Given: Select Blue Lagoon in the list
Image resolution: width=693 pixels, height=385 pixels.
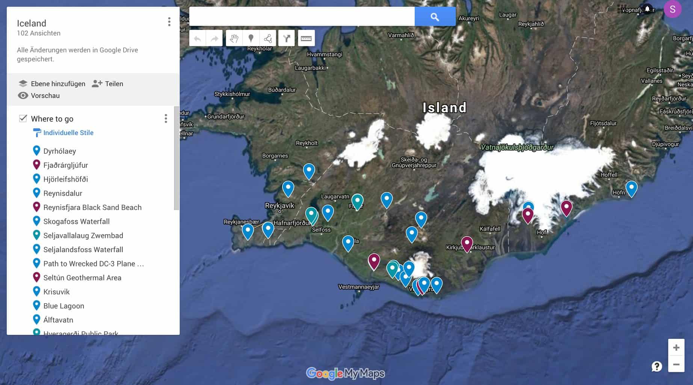Looking at the screenshot, I should click(63, 306).
